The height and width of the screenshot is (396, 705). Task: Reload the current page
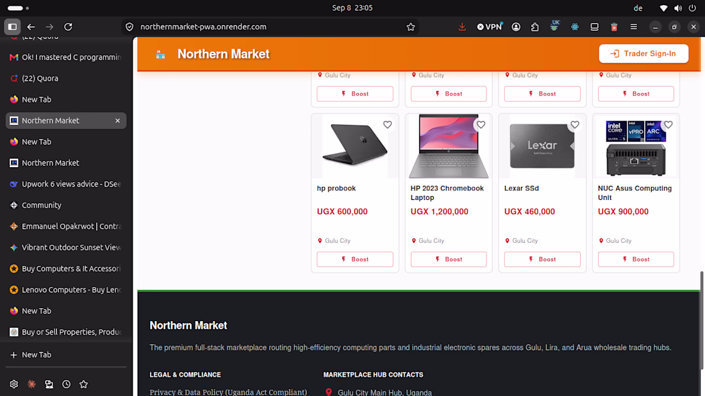tap(69, 27)
